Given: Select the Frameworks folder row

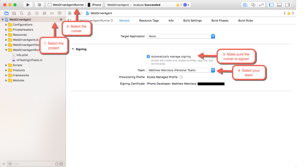Looking at the screenshot, I should (33, 75).
